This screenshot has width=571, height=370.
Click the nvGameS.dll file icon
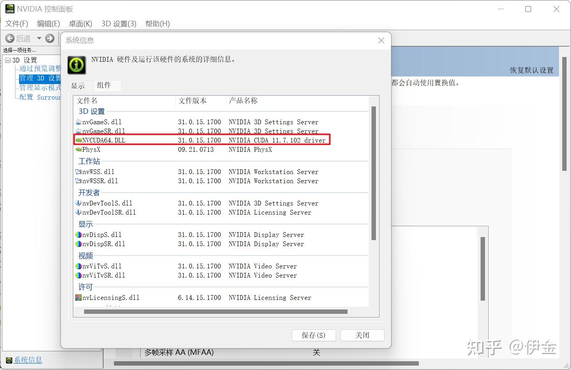tap(78, 122)
